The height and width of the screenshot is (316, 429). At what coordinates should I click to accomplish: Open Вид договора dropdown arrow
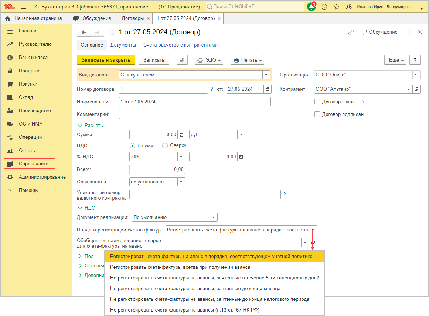pyautogui.click(x=266, y=75)
